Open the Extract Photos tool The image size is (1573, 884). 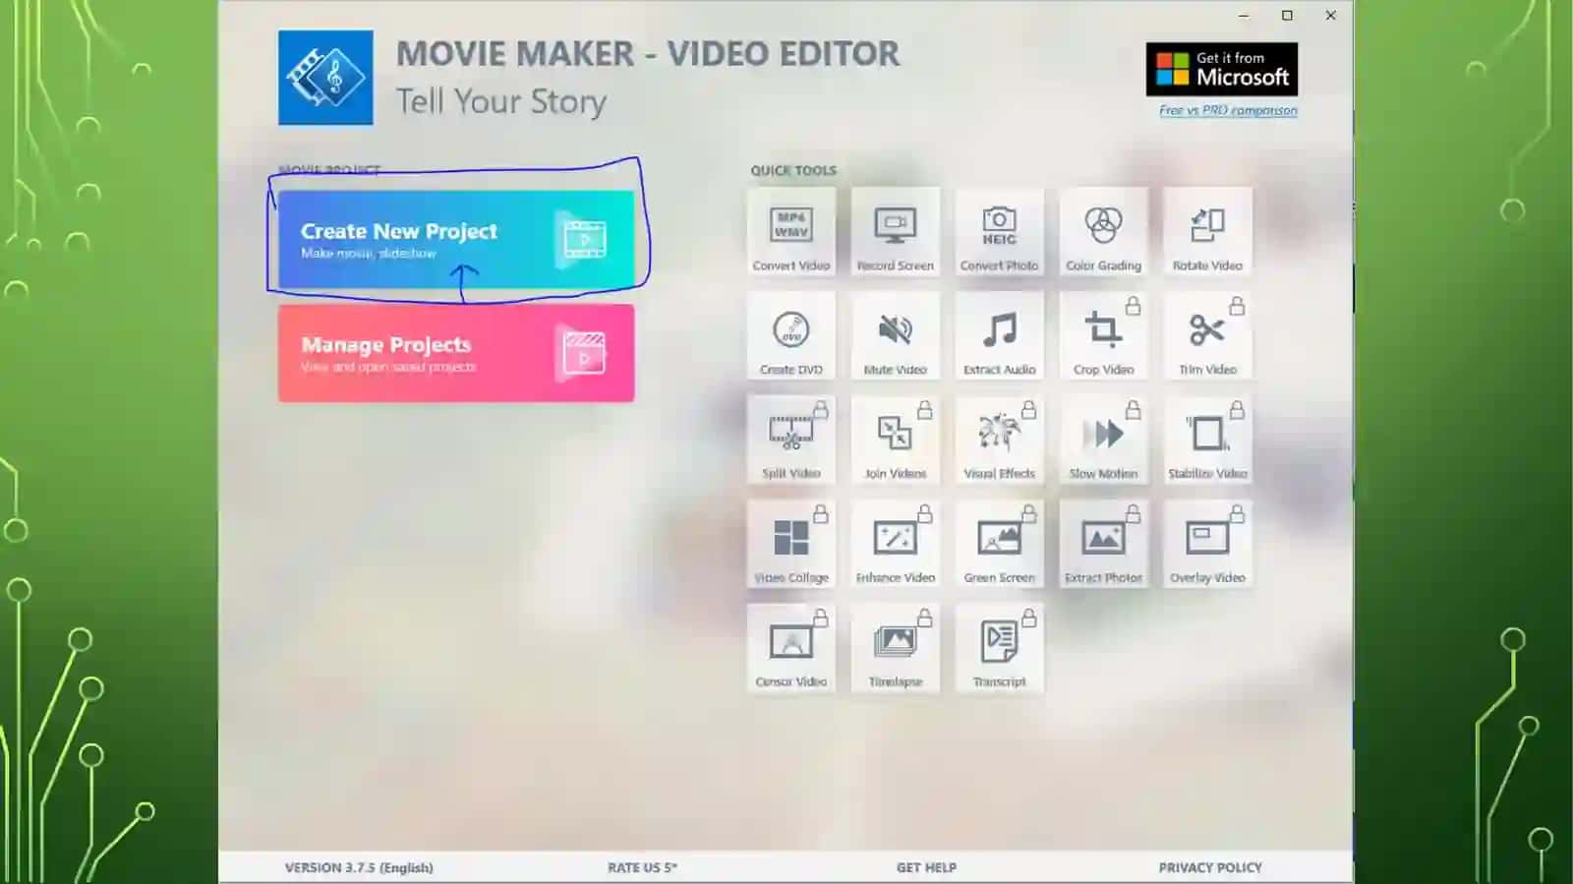[1104, 544]
